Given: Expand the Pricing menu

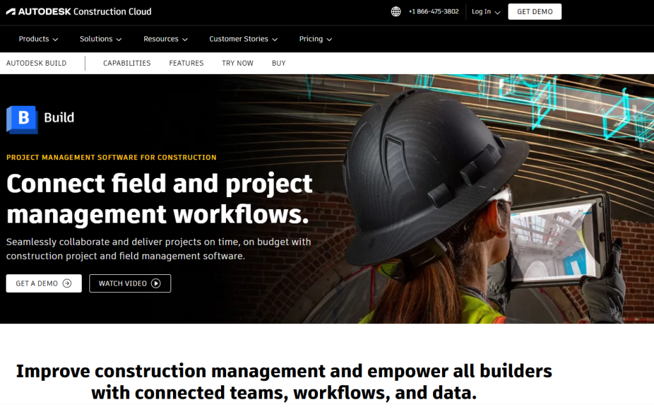Looking at the screenshot, I should [x=316, y=39].
